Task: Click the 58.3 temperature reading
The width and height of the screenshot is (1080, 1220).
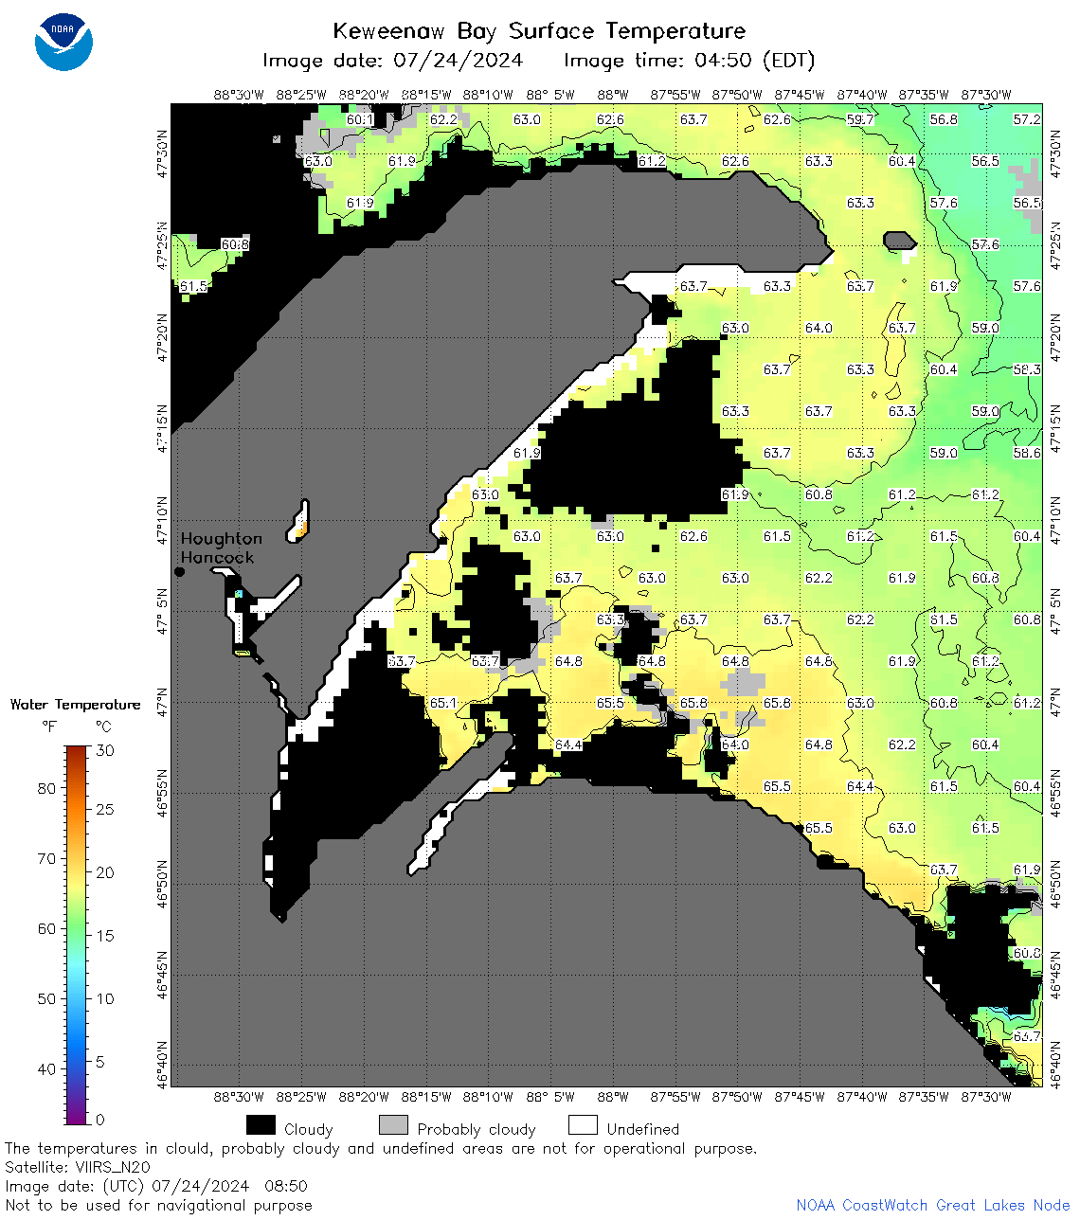Action: (x=1027, y=369)
